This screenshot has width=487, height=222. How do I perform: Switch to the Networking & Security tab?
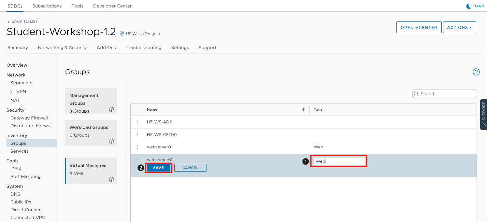pos(62,48)
